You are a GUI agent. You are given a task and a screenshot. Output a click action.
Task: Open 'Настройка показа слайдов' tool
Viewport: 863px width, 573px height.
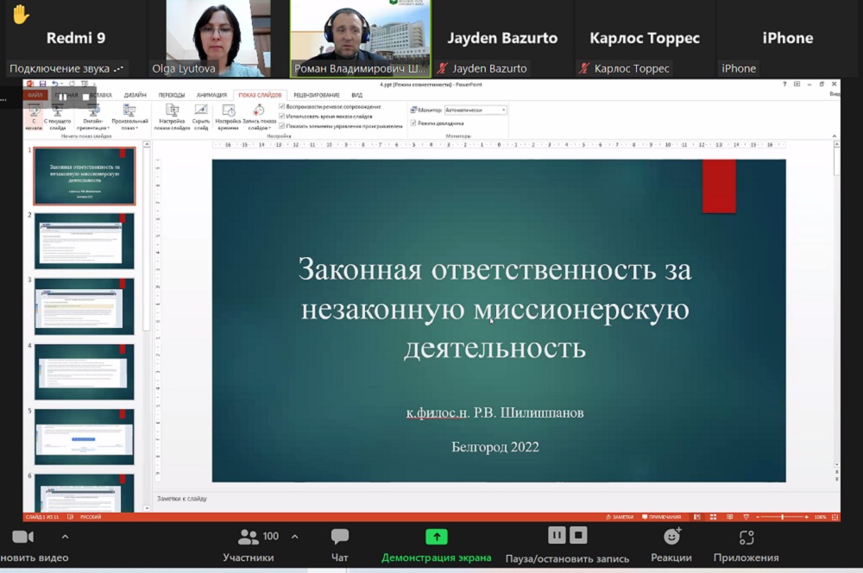[x=171, y=114]
